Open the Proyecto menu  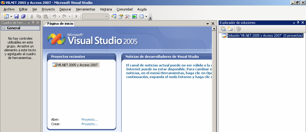tap(48, 9)
